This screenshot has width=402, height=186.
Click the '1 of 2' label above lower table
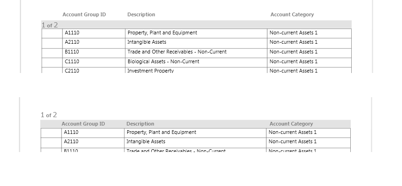[49, 115]
